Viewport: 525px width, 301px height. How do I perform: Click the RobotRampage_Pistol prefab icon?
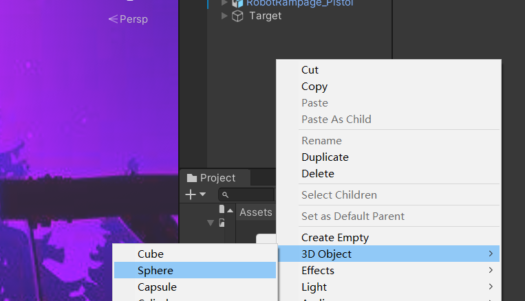[x=237, y=3]
